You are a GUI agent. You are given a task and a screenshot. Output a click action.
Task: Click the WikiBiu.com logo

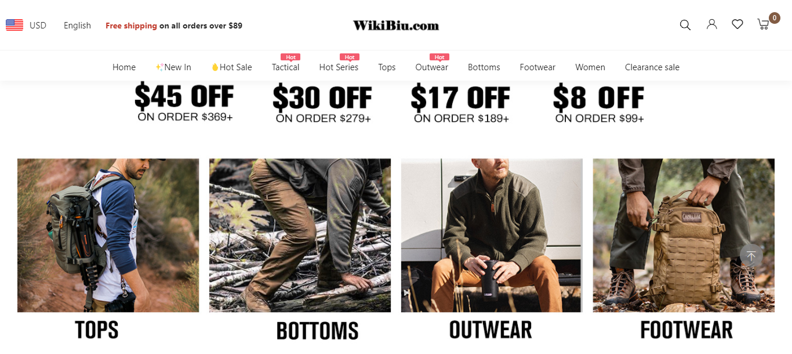(396, 26)
